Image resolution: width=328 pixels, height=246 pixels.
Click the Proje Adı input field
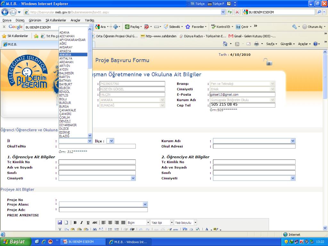(x=103, y=209)
